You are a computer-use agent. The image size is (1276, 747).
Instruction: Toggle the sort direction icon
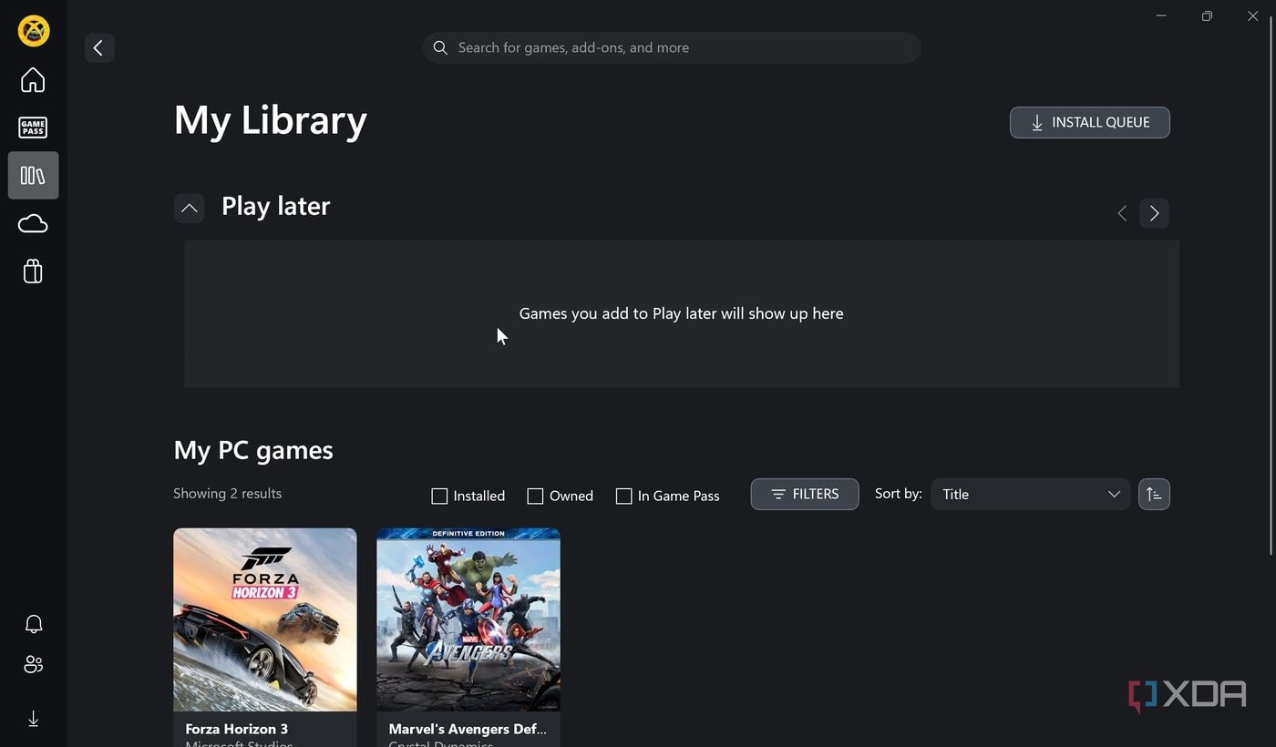click(x=1154, y=494)
